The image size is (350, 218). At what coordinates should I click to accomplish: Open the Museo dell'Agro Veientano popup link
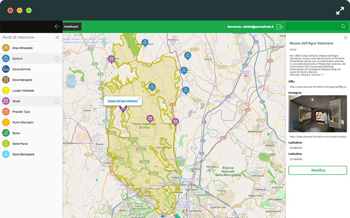pyautogui.click(x=123, y=101)
